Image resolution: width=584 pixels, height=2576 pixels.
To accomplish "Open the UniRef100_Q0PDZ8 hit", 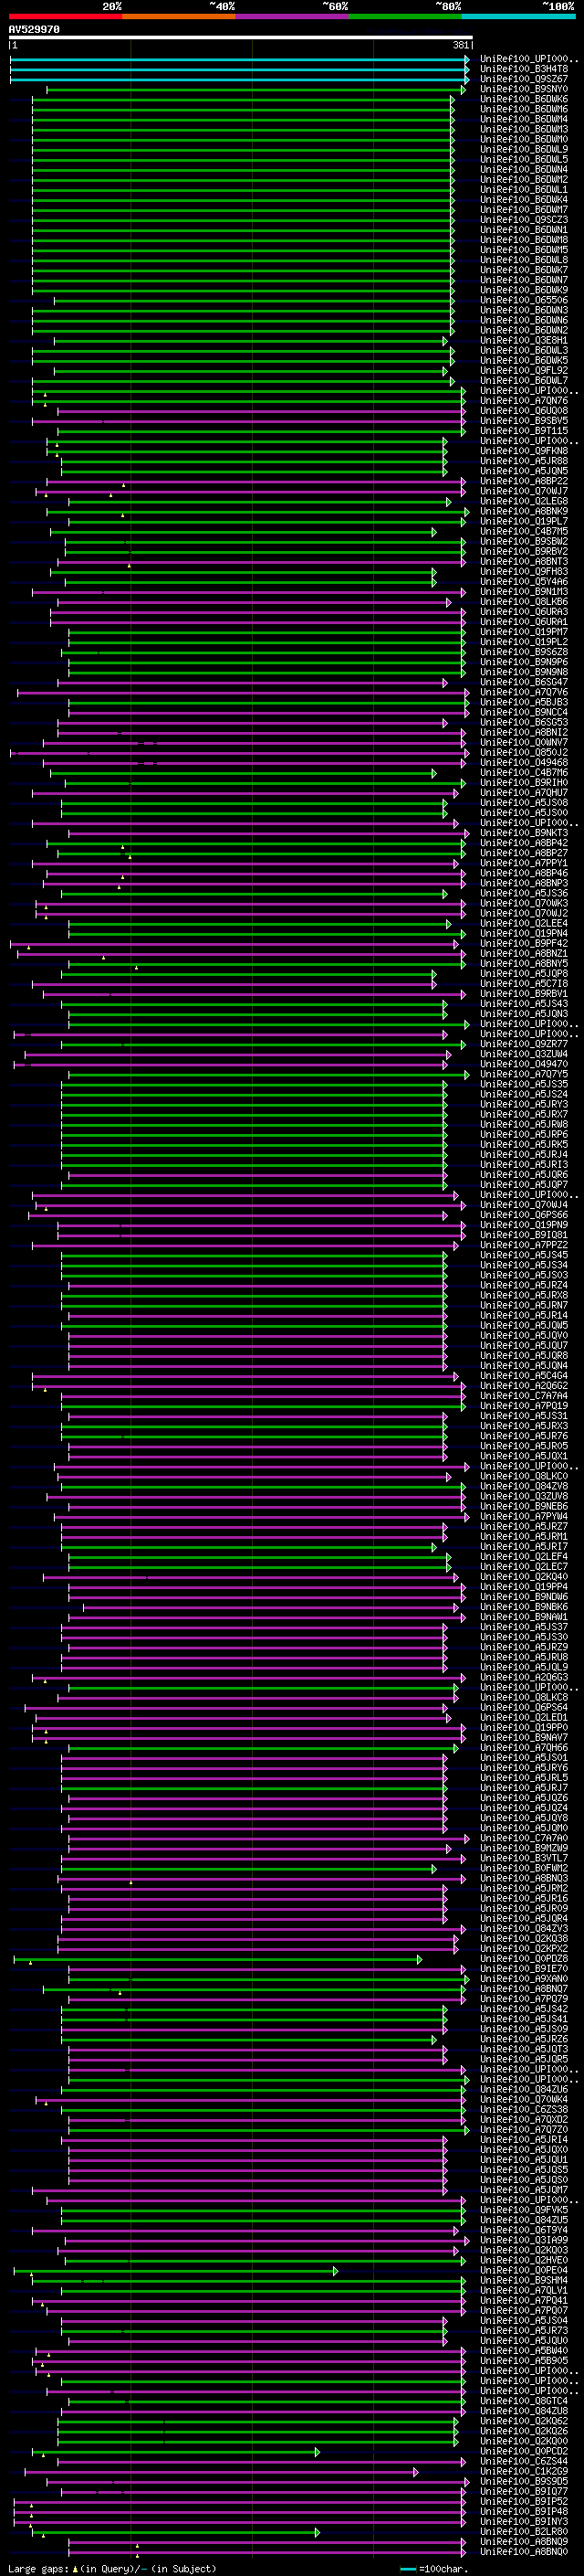I will pyautogui.click(x=524, y=1959).
